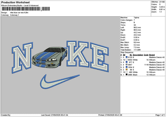Pick the white swatch beside 480 stitches

click(126, 72)
